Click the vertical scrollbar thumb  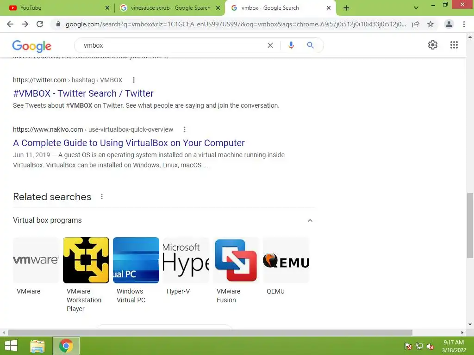[x=470, y=225]
